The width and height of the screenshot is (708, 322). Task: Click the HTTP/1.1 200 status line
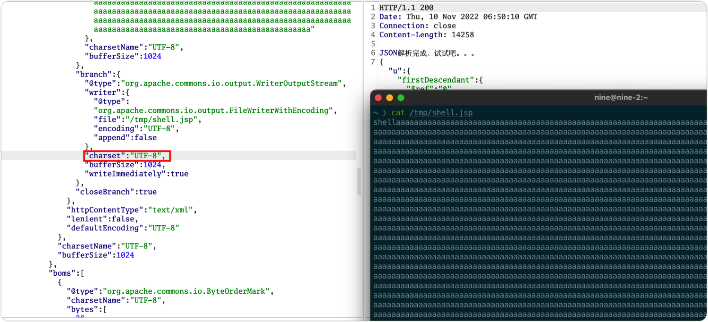406,8
